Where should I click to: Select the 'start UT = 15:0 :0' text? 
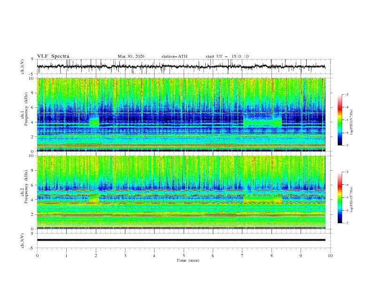(227, 56)
